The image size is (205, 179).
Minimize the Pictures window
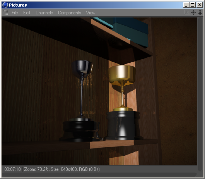coord(186,5)
